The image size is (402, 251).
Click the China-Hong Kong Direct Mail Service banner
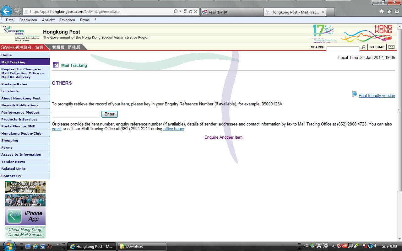25,232
